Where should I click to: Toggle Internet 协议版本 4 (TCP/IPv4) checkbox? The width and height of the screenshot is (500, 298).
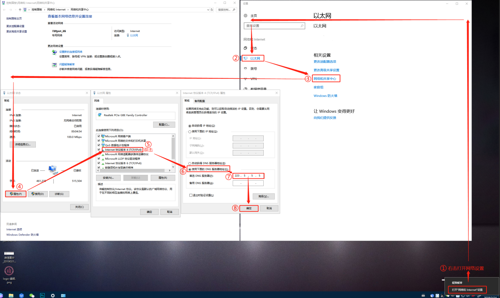(99, 150)
